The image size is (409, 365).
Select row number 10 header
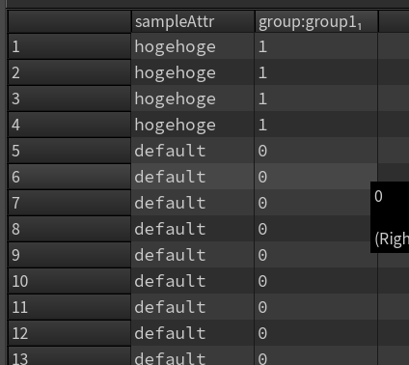[x=69, y=281]
